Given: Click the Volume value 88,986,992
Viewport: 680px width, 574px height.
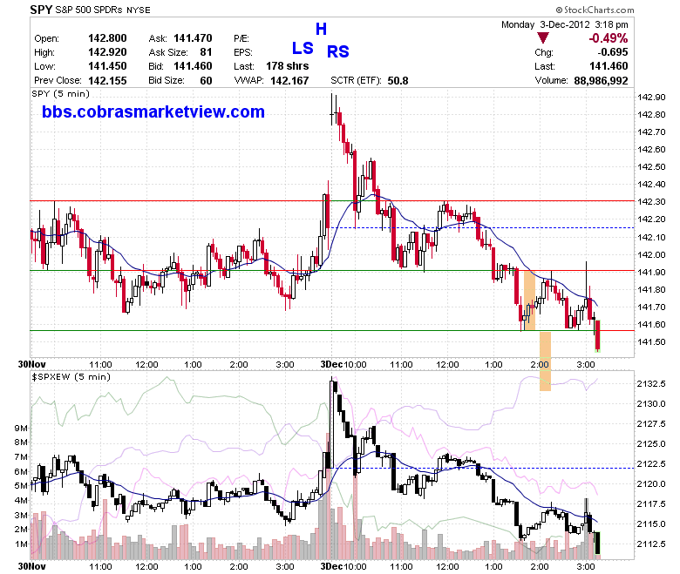Looking at the screenshot, I should pyautogui.click(x=601, y=81).
